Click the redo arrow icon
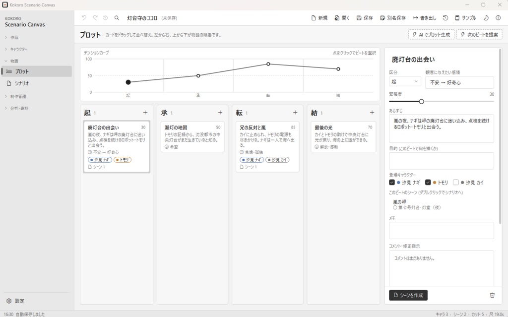 (x=95, y=18)
